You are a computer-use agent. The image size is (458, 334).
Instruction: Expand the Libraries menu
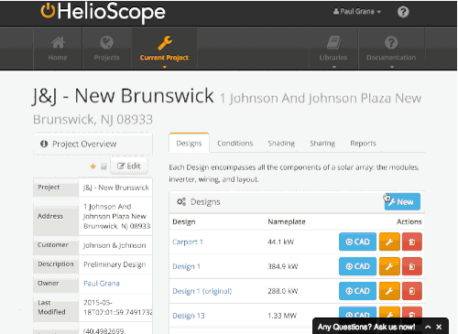(333, 48)
